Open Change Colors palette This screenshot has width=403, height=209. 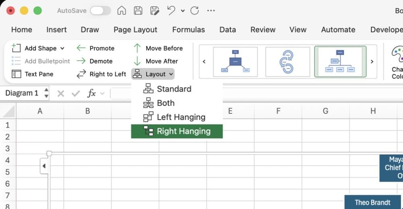(x=397, y=61)
